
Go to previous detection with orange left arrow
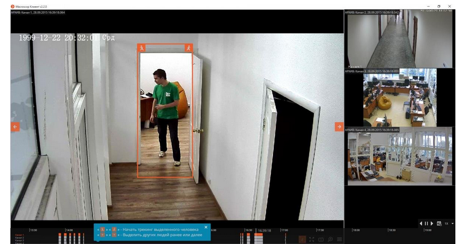coord(15,127)
